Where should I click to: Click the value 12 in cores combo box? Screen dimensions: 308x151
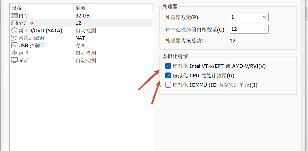point(234,29)
